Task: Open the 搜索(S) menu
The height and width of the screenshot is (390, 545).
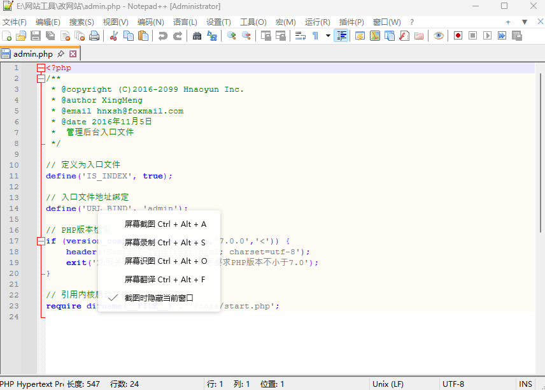Action: (81, 22)
